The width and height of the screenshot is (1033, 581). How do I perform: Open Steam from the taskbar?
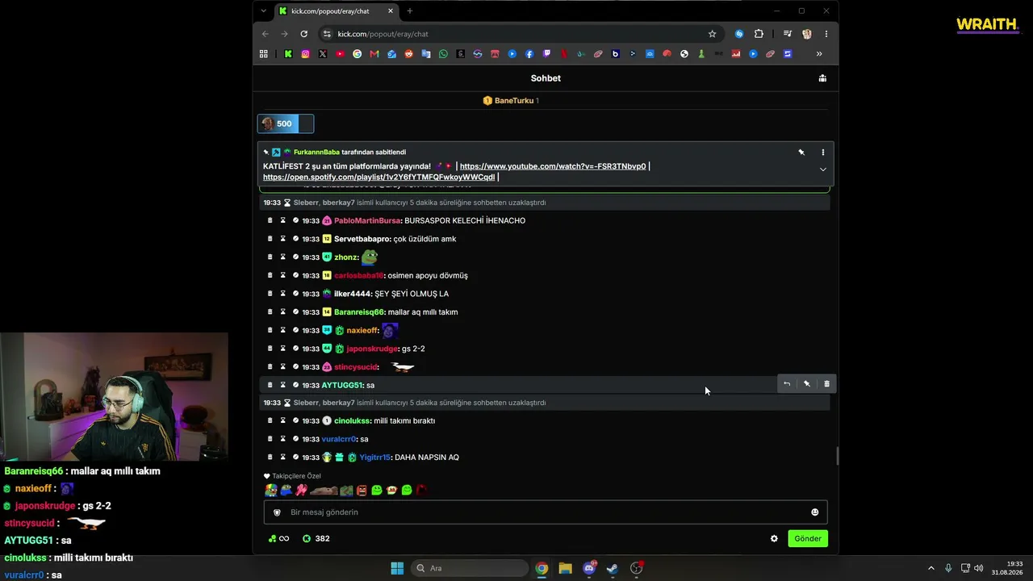click(613, 568)
